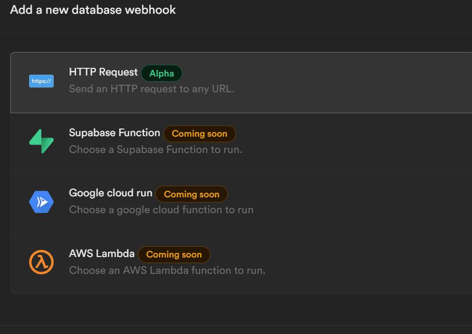The height and width of the screenshot is (334, 472).
Task: Click the green Alpha badge
Action: coord(161,73)
